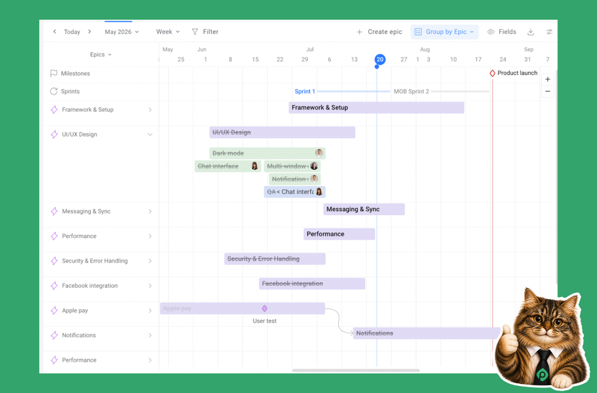
Task: Open the Notification task bar
Action: pos(295,179)
